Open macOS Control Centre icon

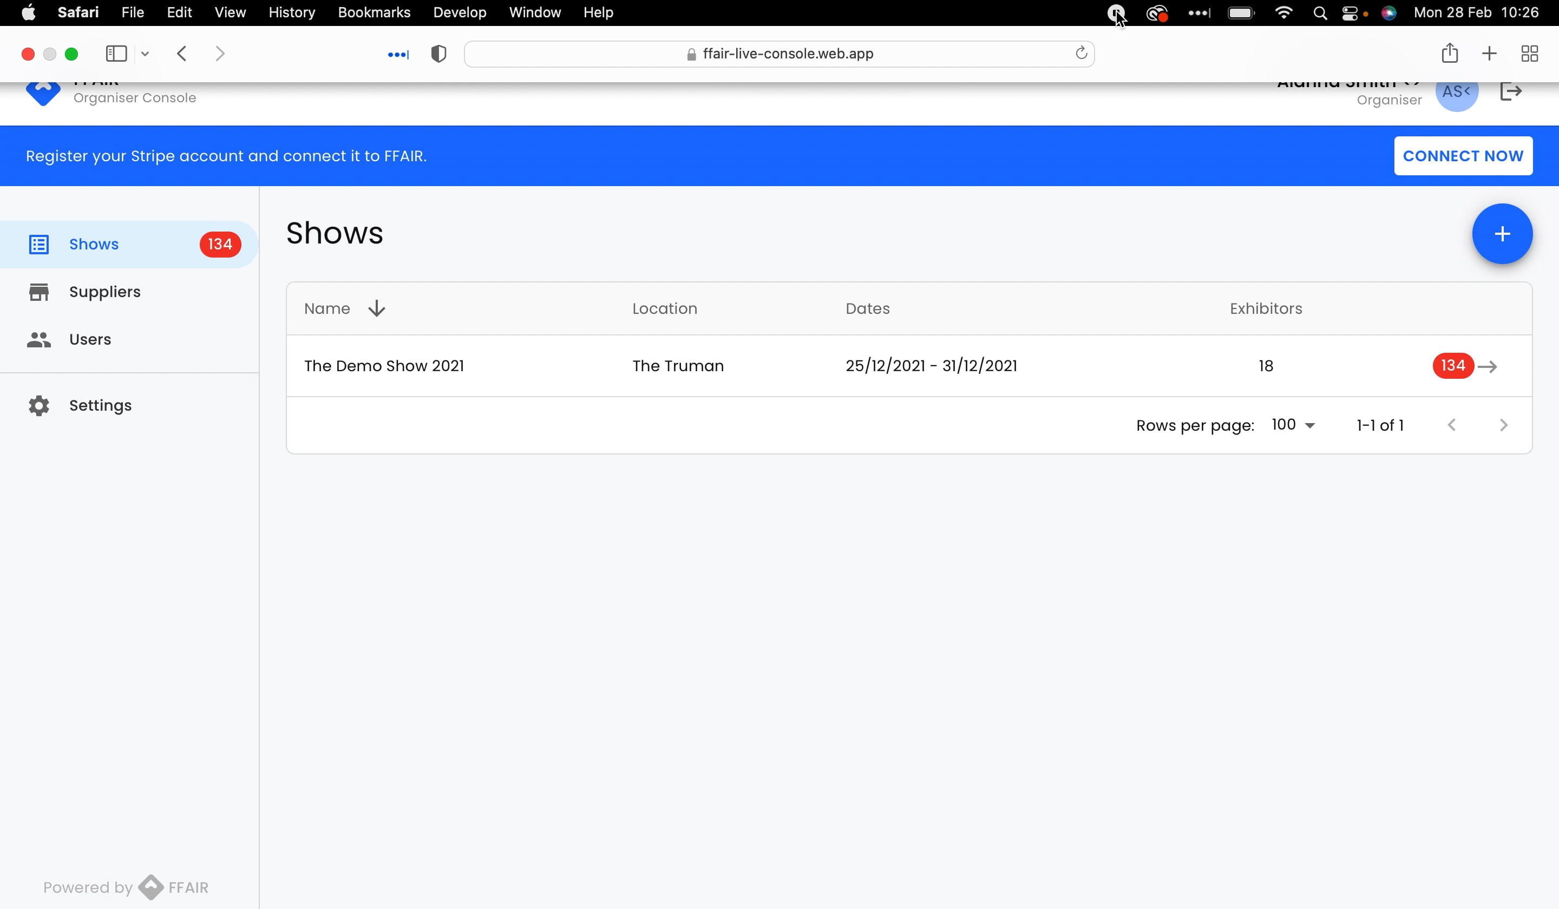tap(1350, 13)
